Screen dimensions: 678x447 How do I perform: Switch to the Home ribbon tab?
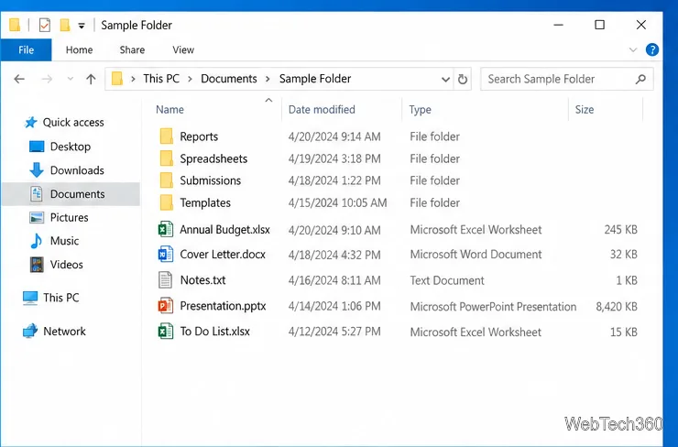[x=79, y=50]
